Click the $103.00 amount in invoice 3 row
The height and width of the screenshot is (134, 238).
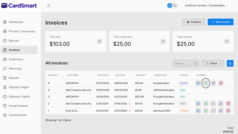140,97
